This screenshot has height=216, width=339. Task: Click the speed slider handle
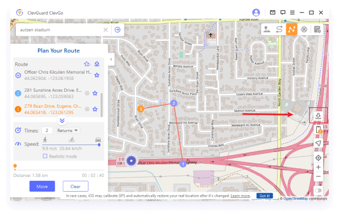pyautogui.click(x=99, y=145)
